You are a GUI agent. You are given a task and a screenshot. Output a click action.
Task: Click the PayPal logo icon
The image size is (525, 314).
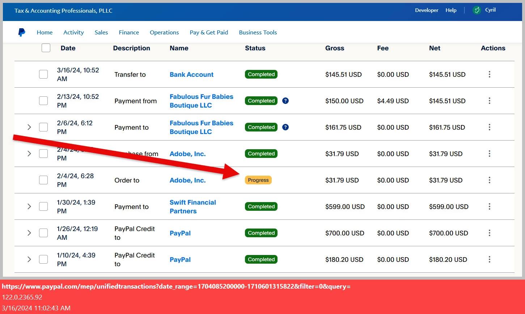point(22,32)
